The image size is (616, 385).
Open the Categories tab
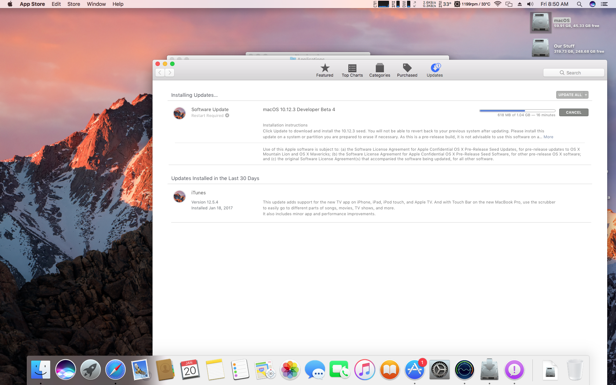coord(379,70)
